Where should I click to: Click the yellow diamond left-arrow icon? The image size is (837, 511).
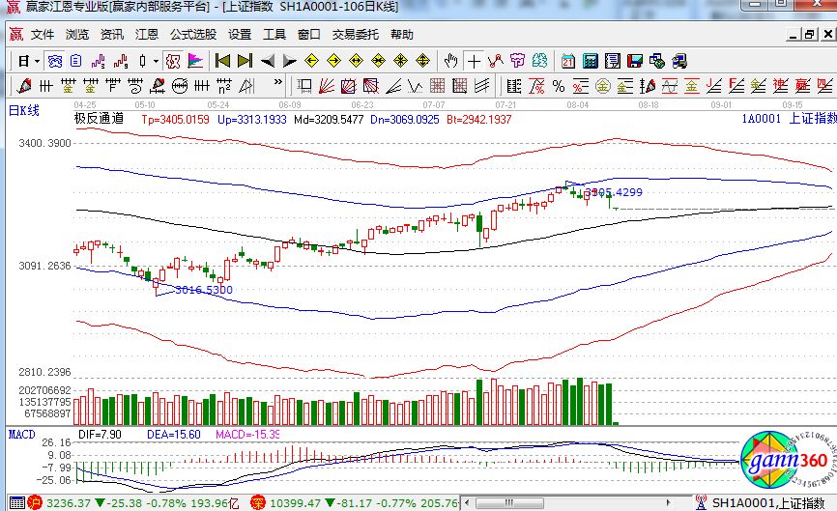(x=311, y=61)
